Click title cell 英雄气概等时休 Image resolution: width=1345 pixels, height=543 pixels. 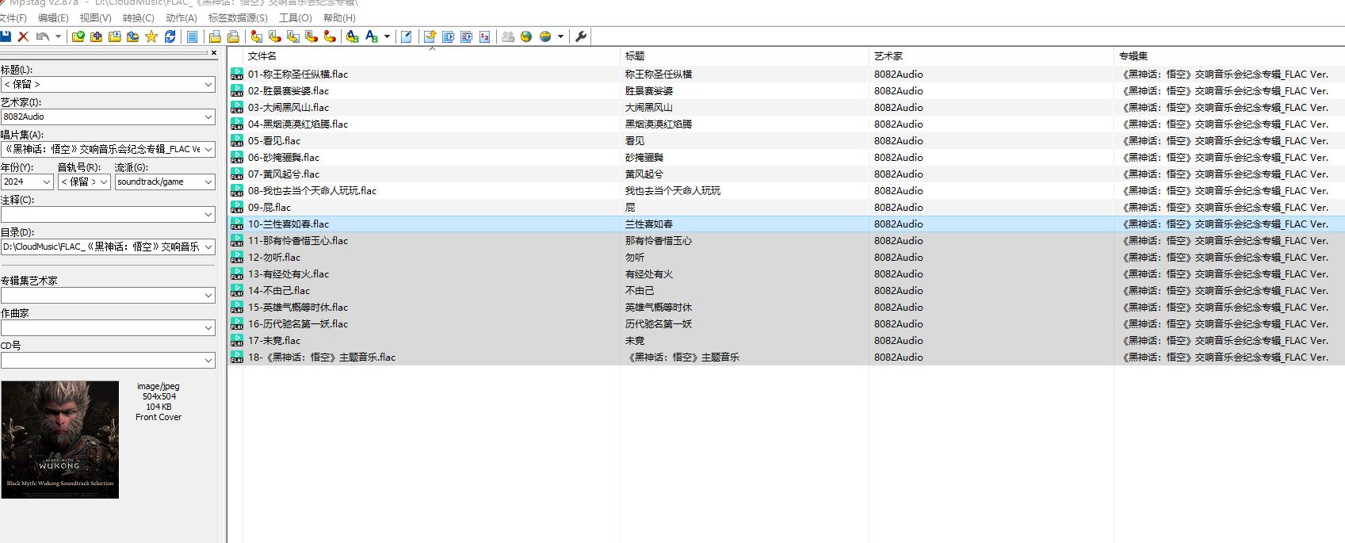[659, 307]
